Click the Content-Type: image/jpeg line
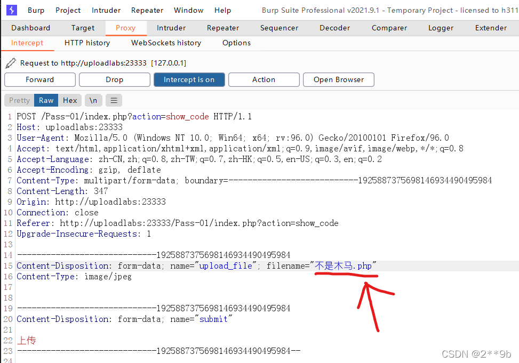 click(x=74, y=276)
